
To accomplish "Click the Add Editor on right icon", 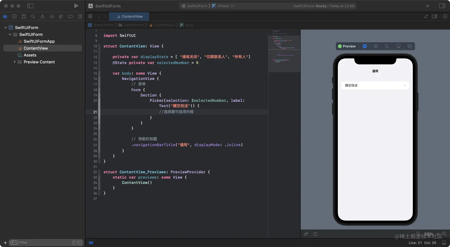I will pyautogui.click(x=445, y=16).
